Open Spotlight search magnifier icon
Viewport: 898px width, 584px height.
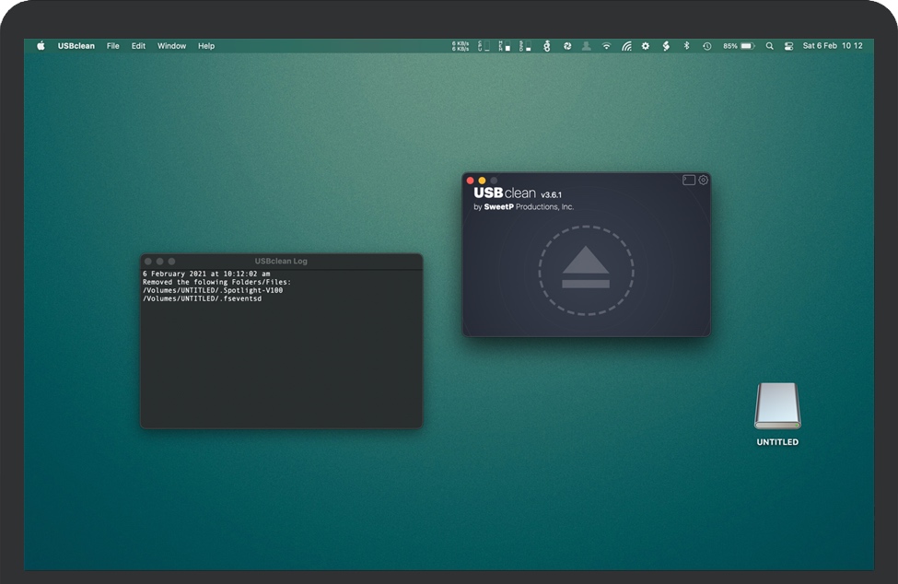pos(769,46)
